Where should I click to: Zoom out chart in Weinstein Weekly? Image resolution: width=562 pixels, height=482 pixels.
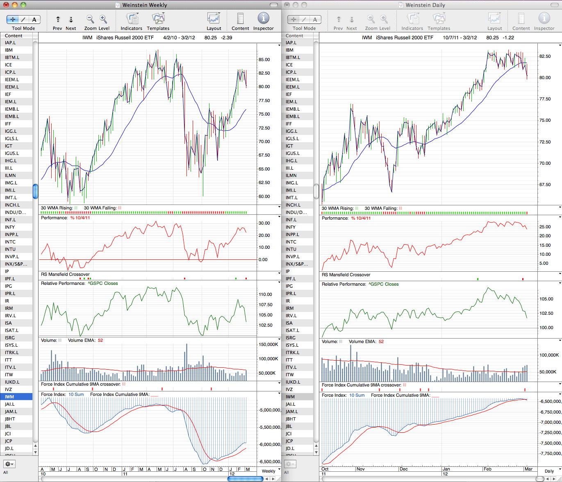pyautogui.click(x=90, y=19)
